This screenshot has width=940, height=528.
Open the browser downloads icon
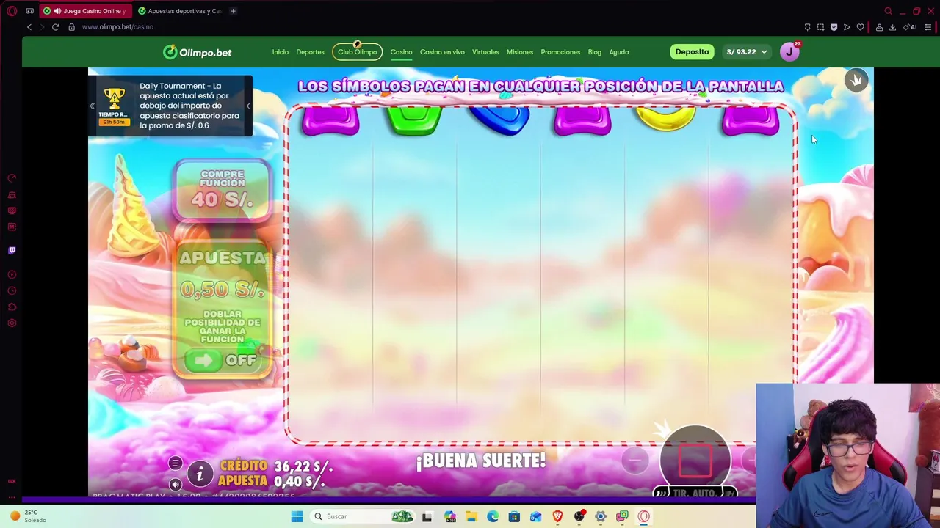click(x=892, y=27)
